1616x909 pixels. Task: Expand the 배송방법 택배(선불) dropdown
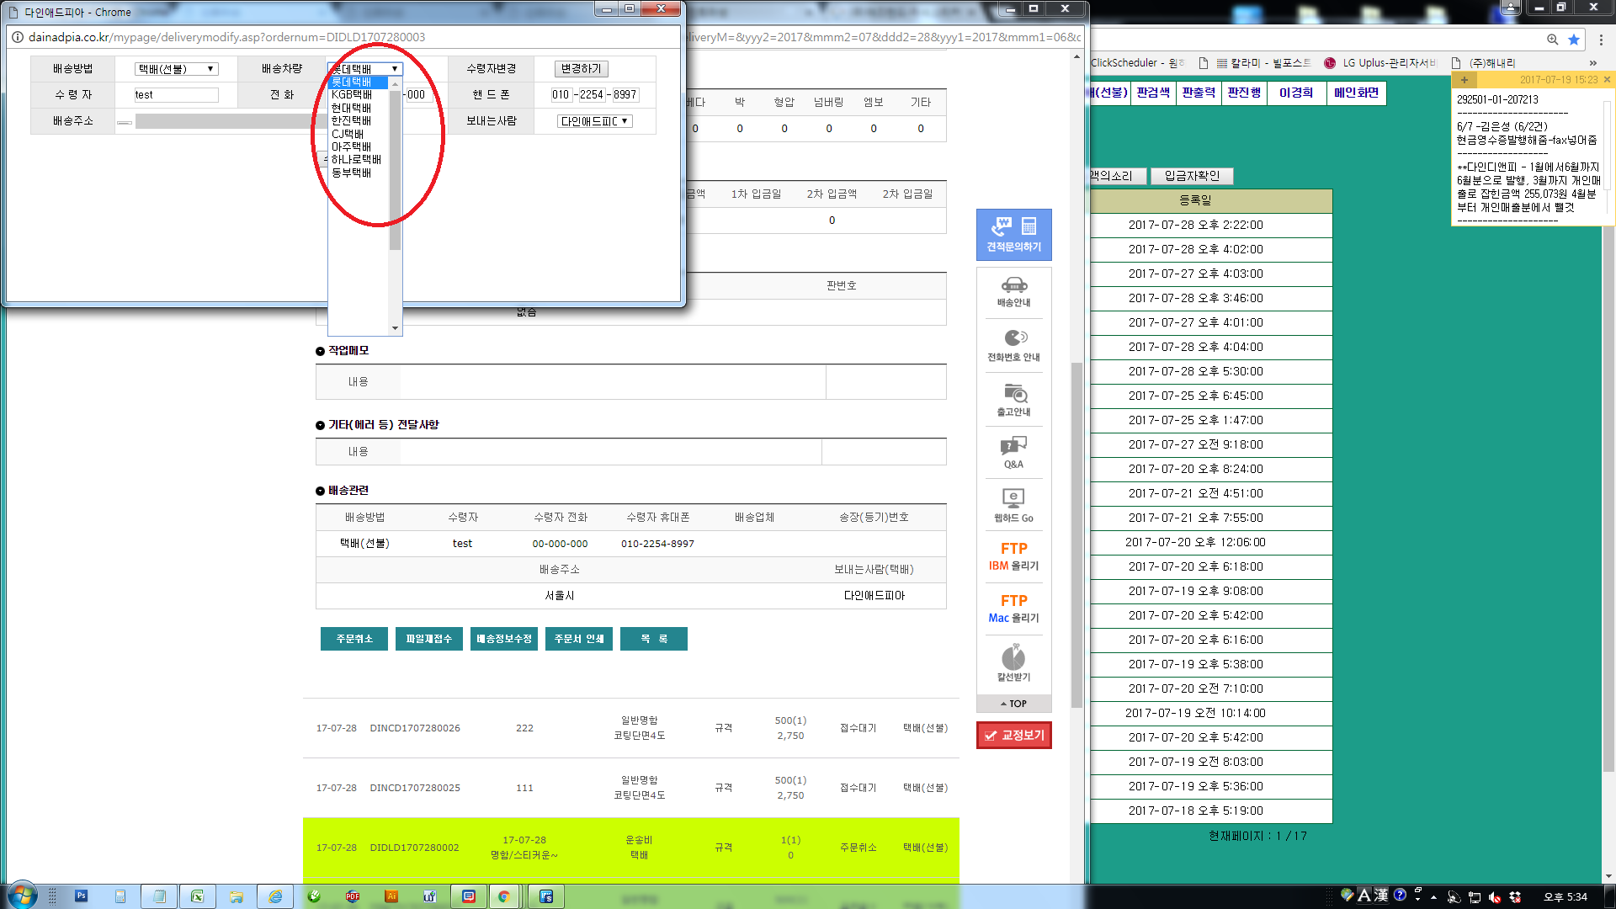(x=177, y=69)
